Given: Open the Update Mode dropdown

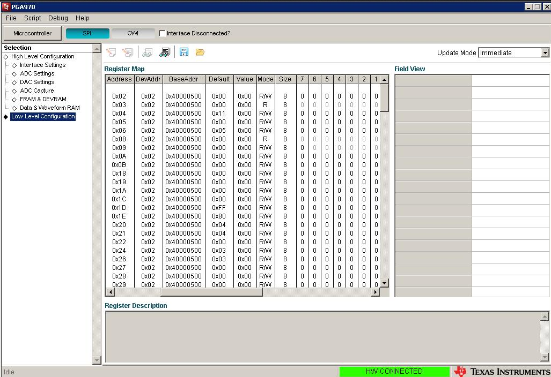Looking at the screenshot, I should [545, 53].
